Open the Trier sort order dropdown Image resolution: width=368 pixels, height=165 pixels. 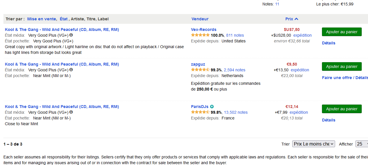click(313, 144)
